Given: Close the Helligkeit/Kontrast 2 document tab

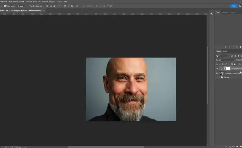Looking at the screenshot, I should point(44,10).
